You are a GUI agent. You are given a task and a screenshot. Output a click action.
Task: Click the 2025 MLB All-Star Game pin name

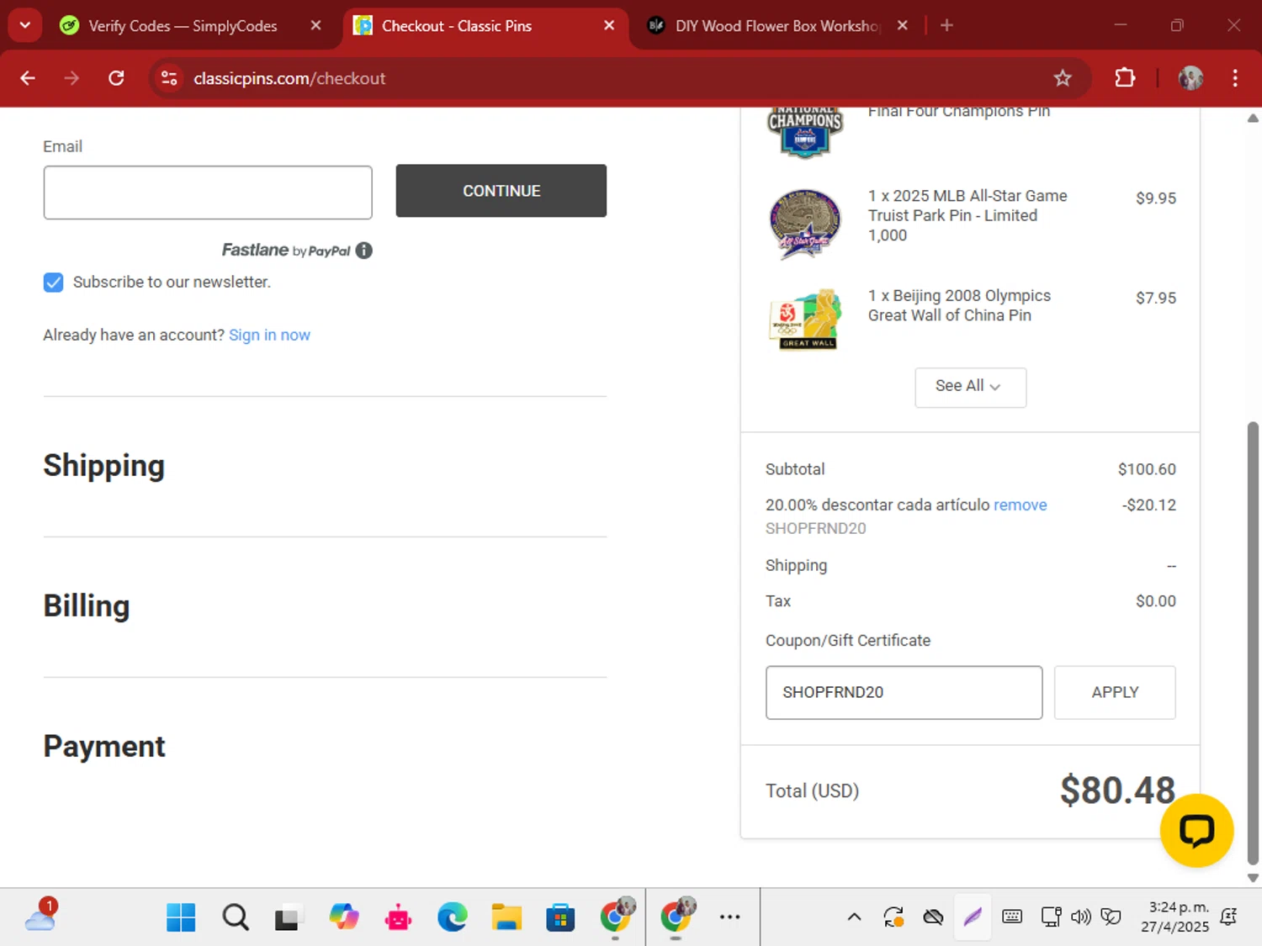coord(968,215)
